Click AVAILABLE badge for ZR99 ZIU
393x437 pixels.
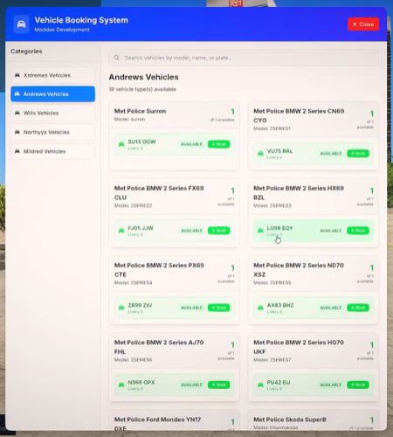click(191, 308)
